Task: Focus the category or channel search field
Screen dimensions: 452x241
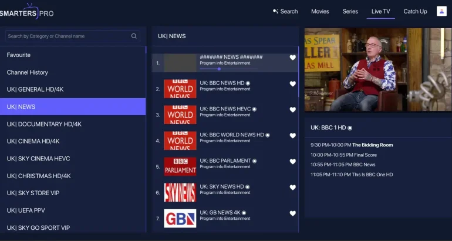Action: (72, 36)
